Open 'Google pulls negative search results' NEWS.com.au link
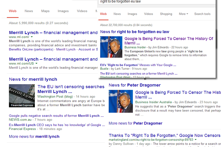Viewport: 221px width, 147px height. tap(56, 116)
